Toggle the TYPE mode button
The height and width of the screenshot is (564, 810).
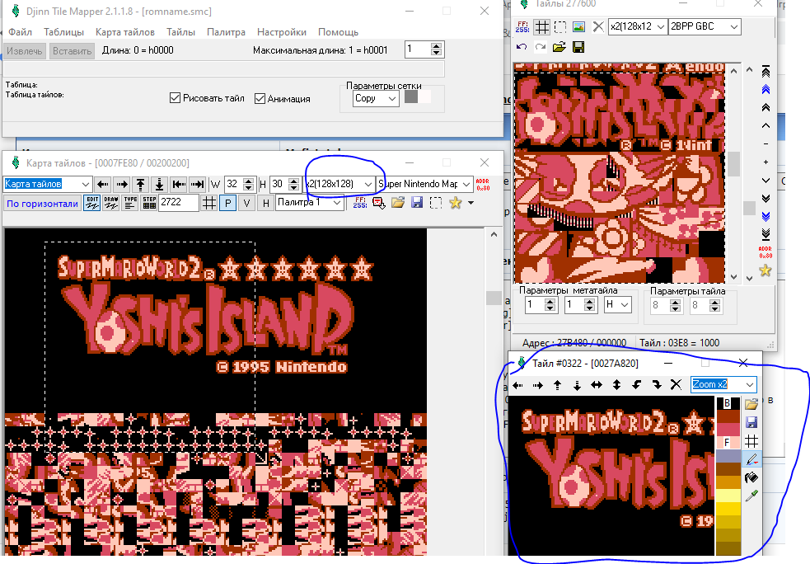[x=129, y=203]
